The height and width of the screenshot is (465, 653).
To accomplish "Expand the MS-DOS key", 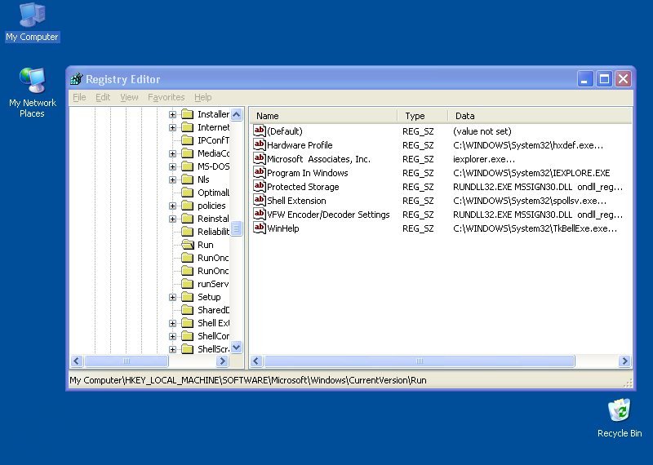I will (x=172, y=166).
